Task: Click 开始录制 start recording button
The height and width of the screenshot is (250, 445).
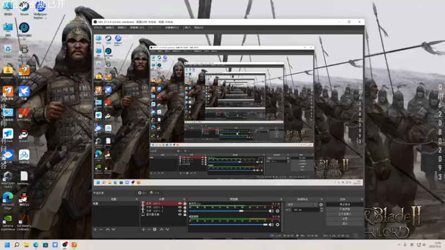Action: coord(345,209)
